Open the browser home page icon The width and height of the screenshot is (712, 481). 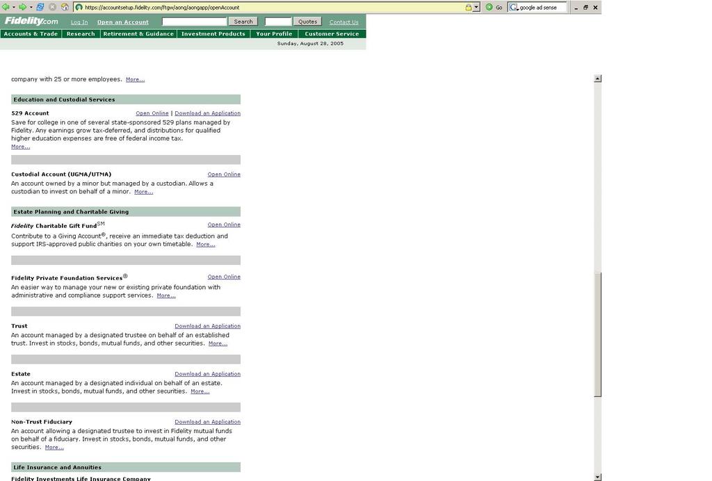65,7
